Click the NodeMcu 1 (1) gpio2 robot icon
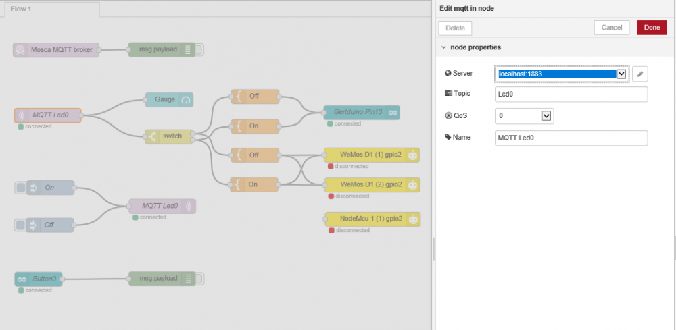Viewport: 676px width, 330px height. click(x=412, y=219)
